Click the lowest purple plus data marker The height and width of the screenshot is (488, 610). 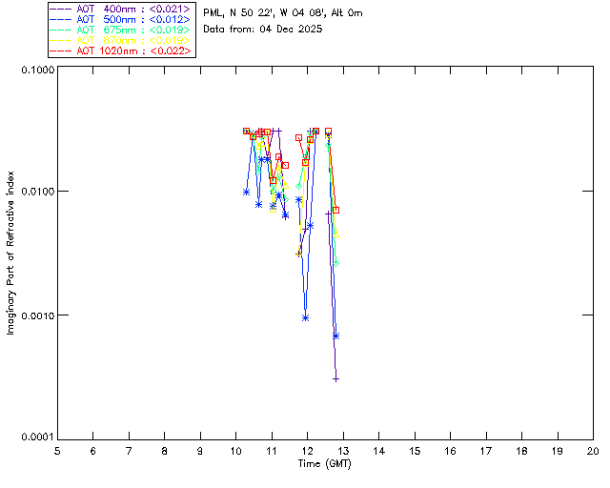tap(336, 379)
